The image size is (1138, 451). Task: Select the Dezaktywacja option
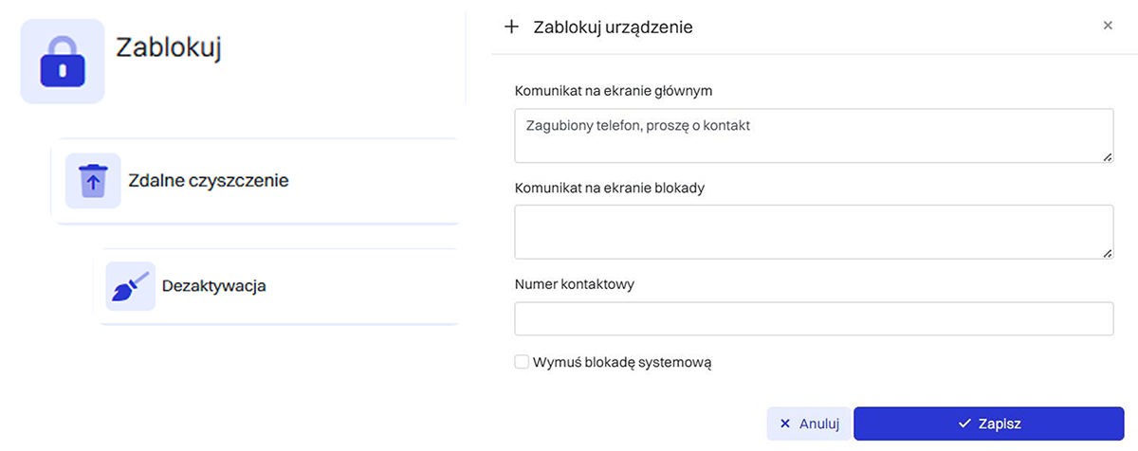[213, 285]
